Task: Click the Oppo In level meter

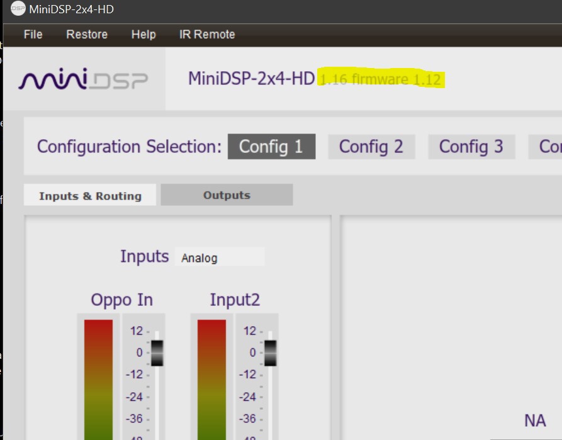Action: 98,378
